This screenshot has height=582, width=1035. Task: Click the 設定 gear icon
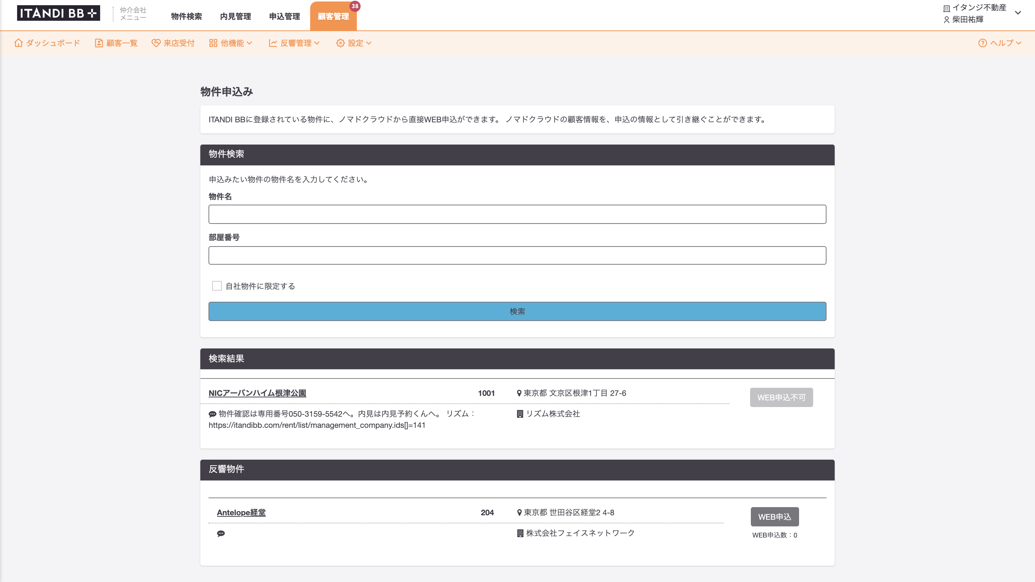pyautogui.click(x=340, y=43)
